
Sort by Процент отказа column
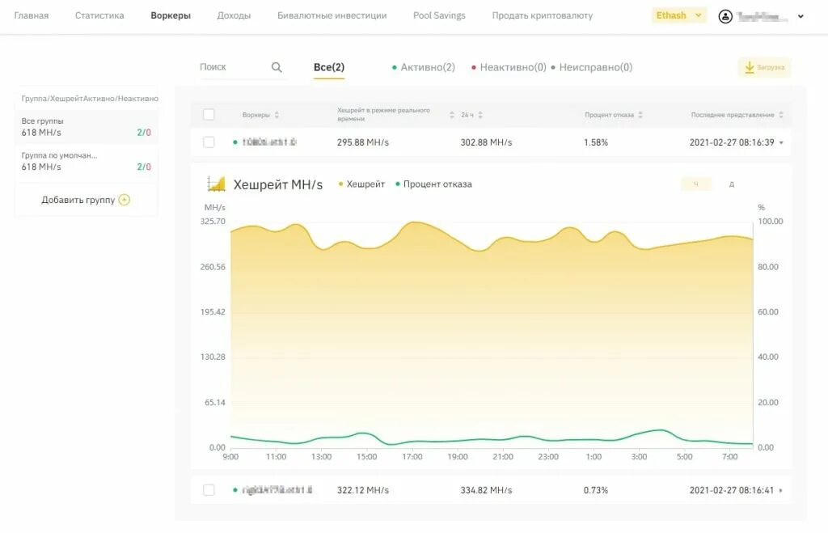coord(614,115)
